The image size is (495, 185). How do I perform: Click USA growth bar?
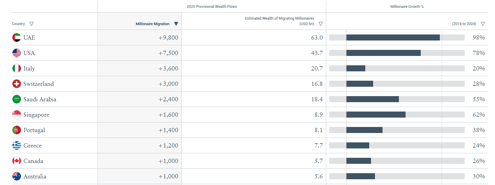[x=383, y=53]
